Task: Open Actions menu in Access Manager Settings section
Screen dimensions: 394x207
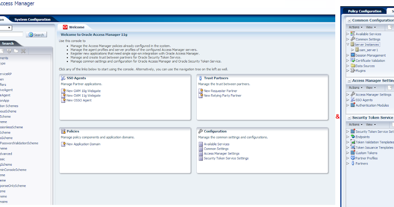Action: pyautogui.click(x=356, y=88)
